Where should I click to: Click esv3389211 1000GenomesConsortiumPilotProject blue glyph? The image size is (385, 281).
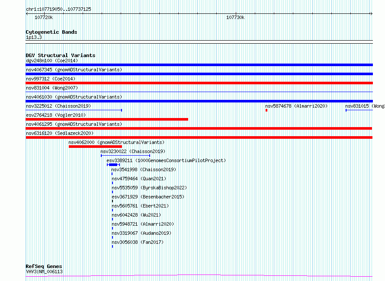pos(113,165)
